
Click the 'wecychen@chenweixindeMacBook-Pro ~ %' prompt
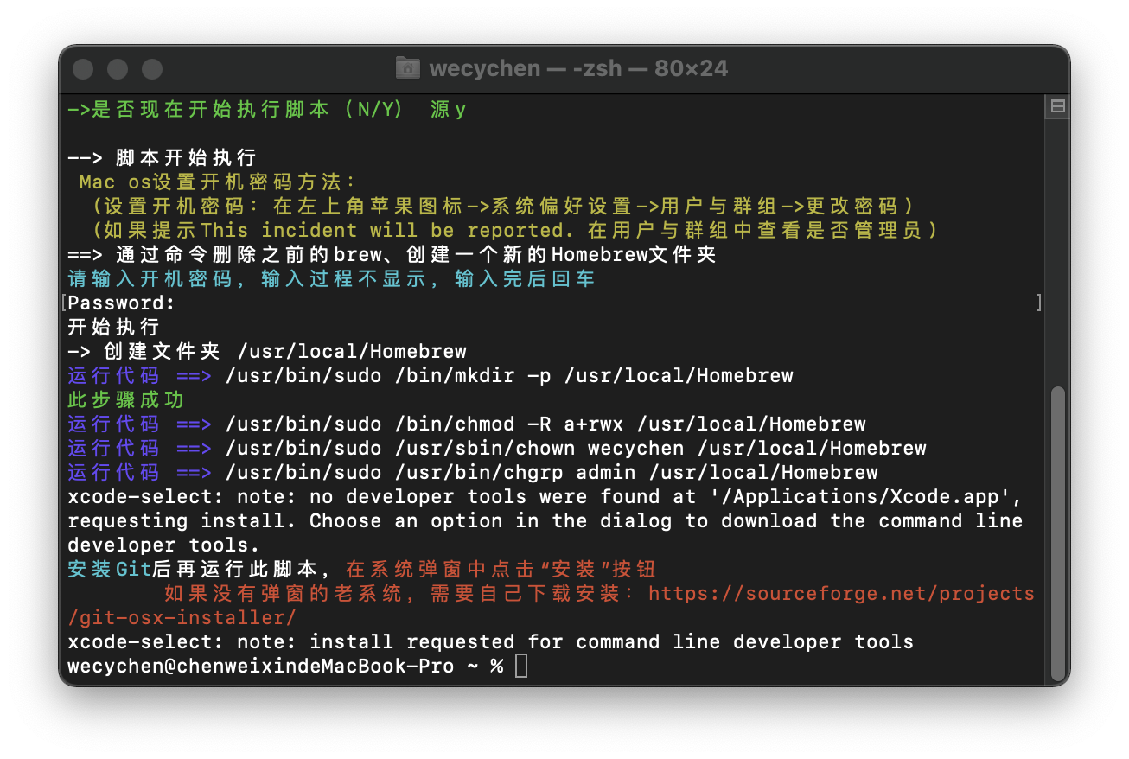pyautogui.click(x=285, y=667)
